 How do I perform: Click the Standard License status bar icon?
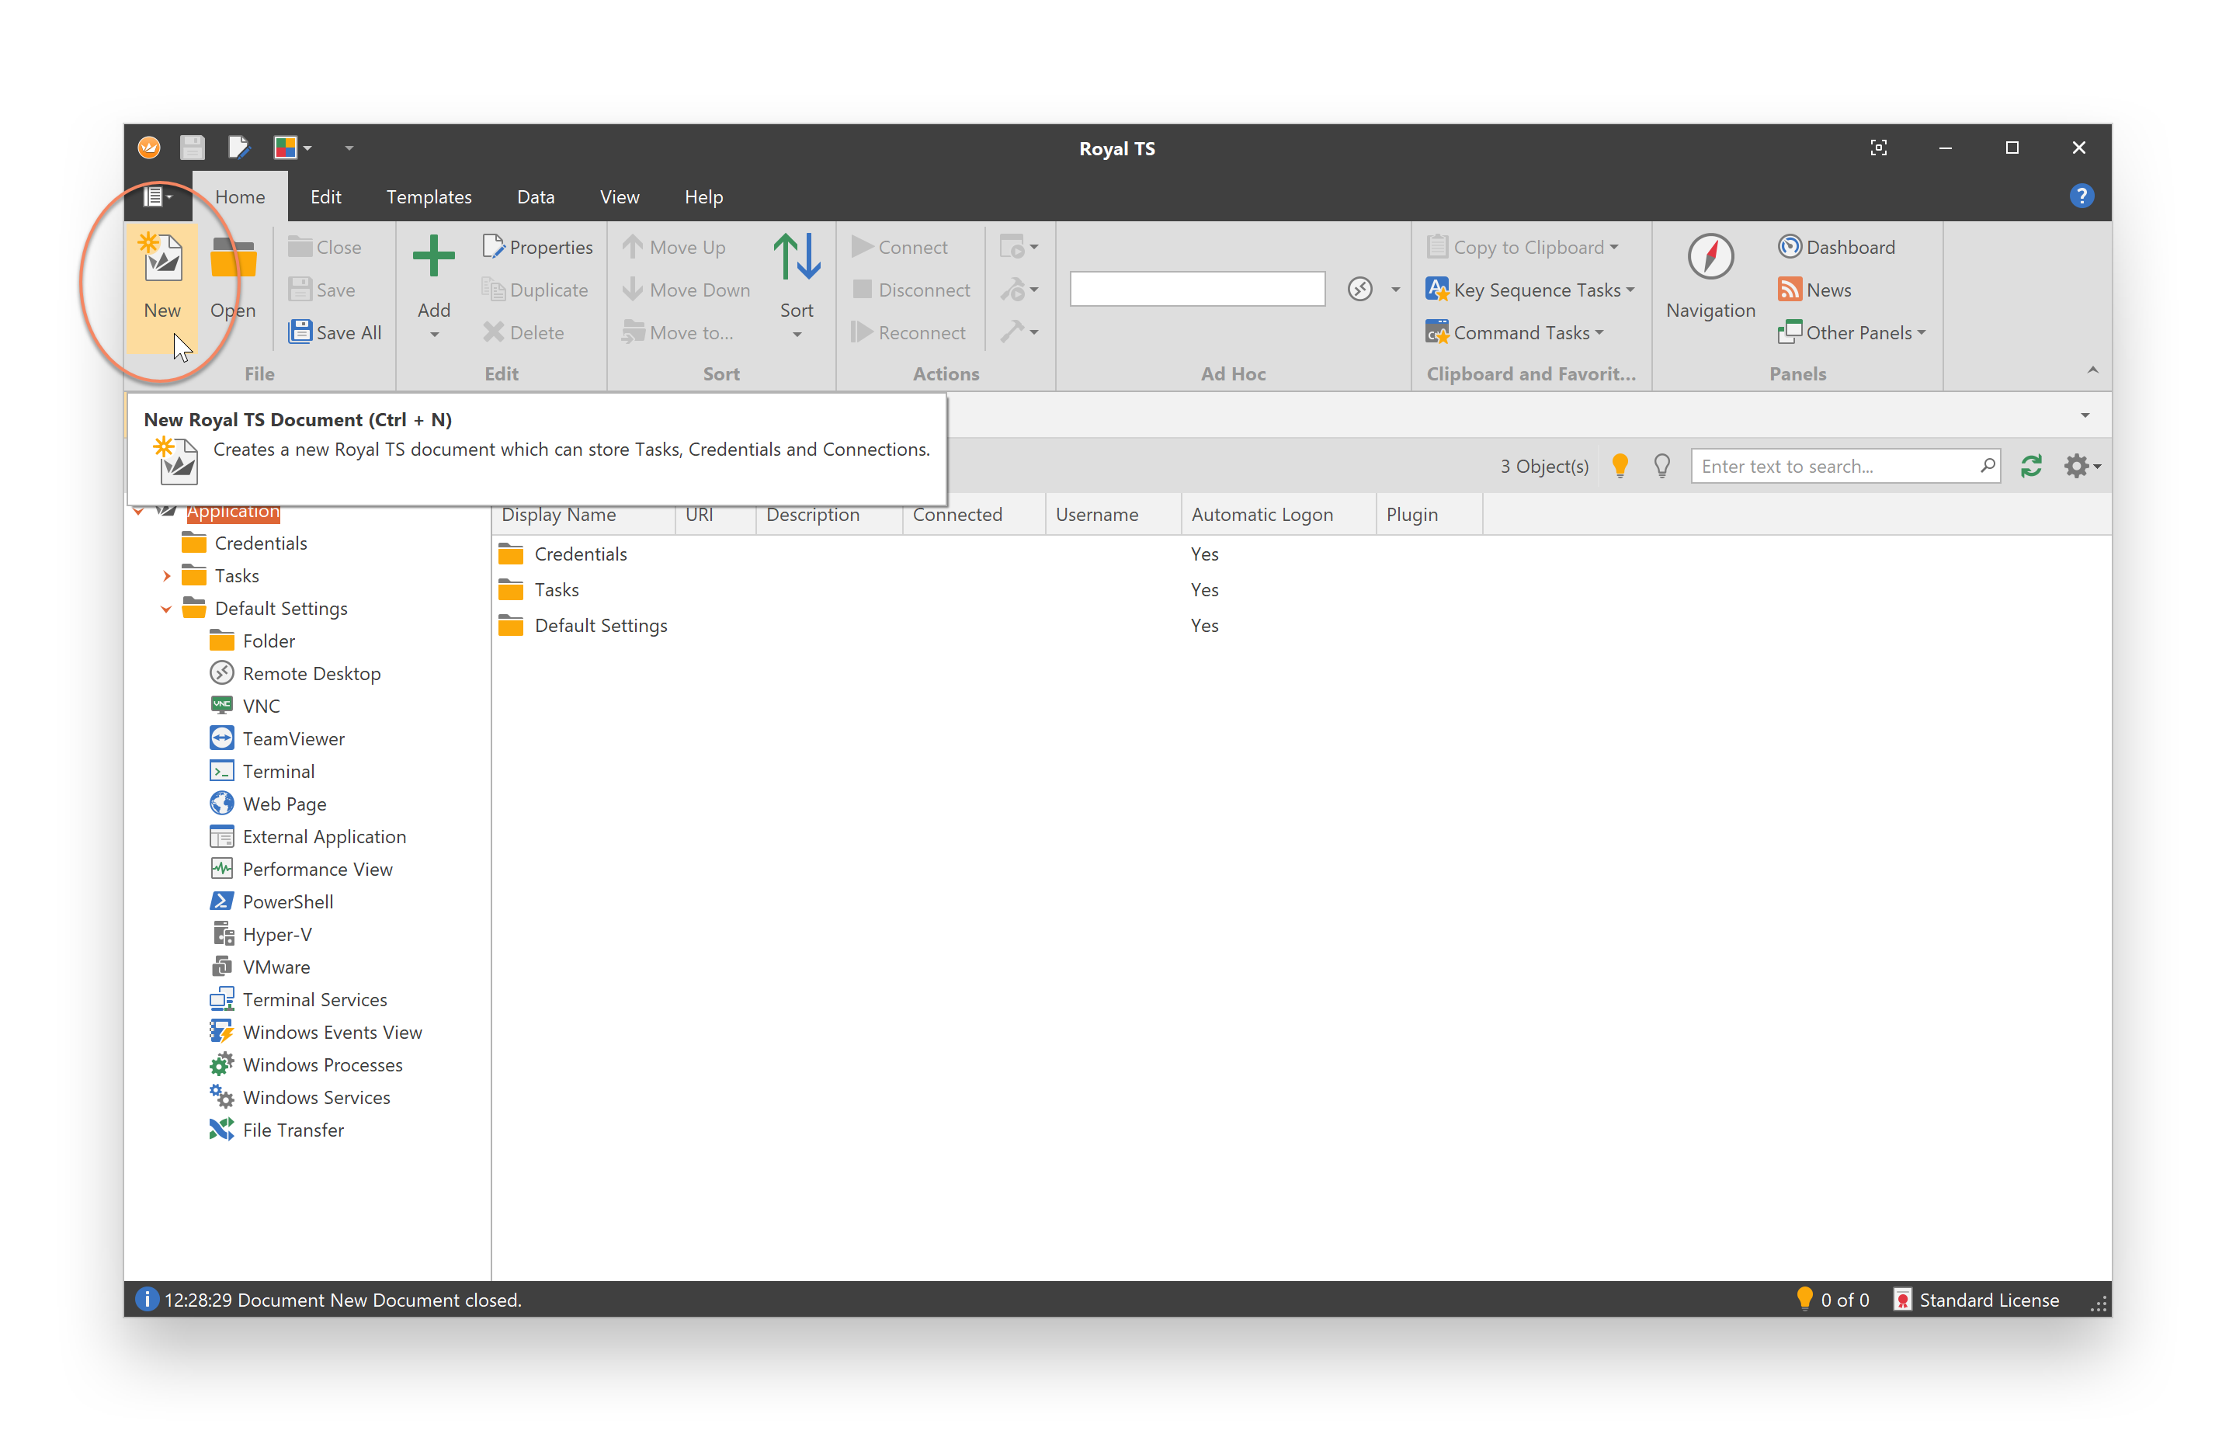point(1902,1300)
